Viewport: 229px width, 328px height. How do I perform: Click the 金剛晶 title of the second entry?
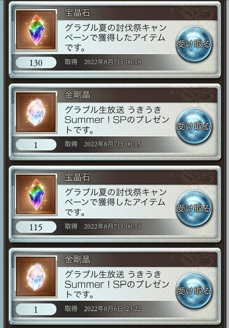(x=77, y=95)
